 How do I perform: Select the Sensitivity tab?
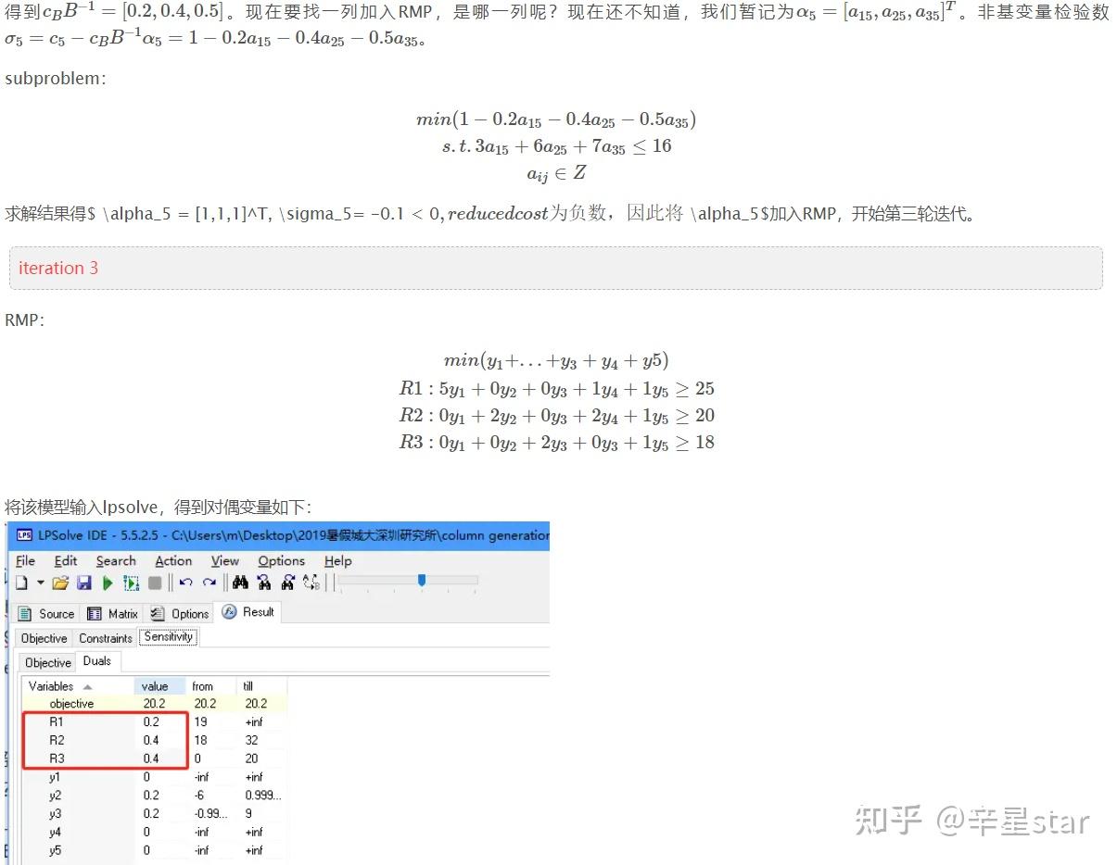pos(168,636)
